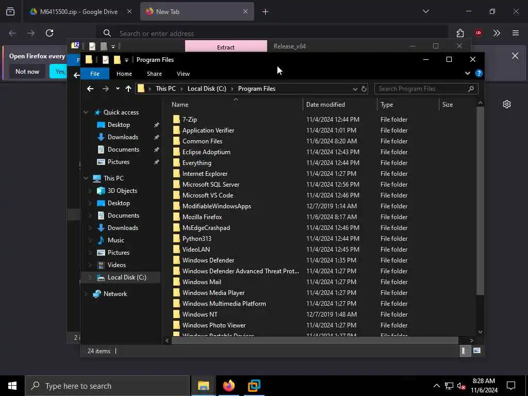Open new tab page settings gear
This screenshot has width=528, height=396.
point(506,104)
